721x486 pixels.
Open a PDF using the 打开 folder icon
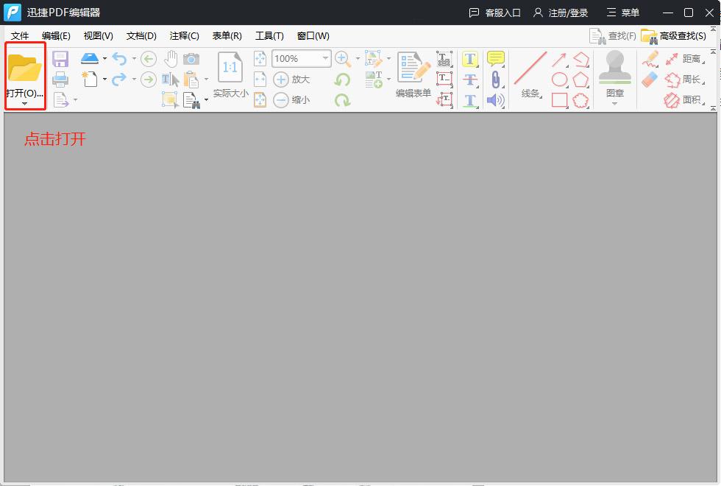(26, 70)
